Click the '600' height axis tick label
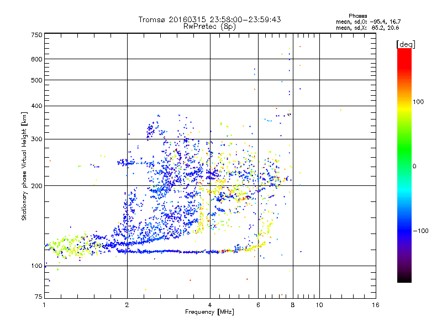This screenshot has width=442, height=332. point(36,59)
